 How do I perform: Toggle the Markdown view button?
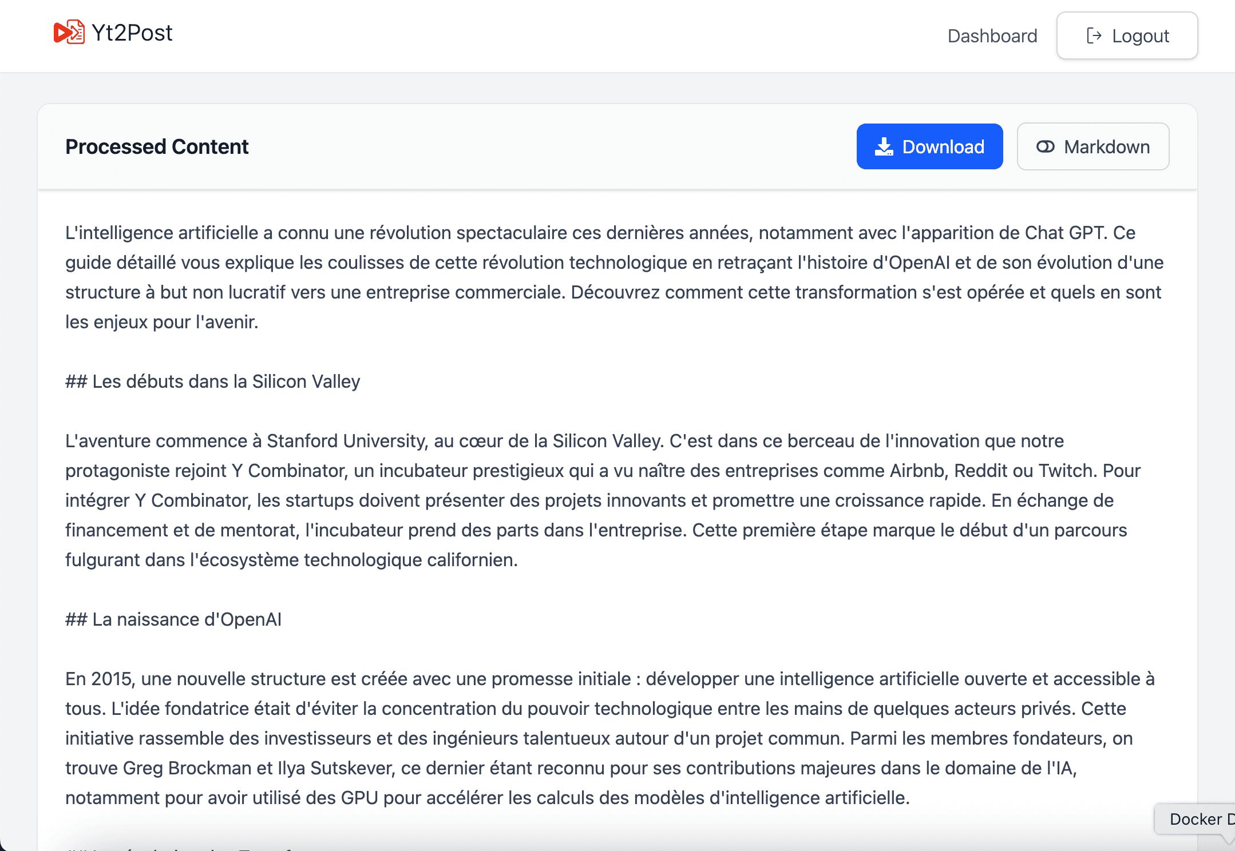tap(1092, 146)
